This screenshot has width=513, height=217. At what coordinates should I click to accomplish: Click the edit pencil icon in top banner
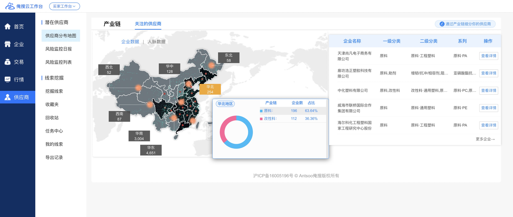[x=442, y=24]
